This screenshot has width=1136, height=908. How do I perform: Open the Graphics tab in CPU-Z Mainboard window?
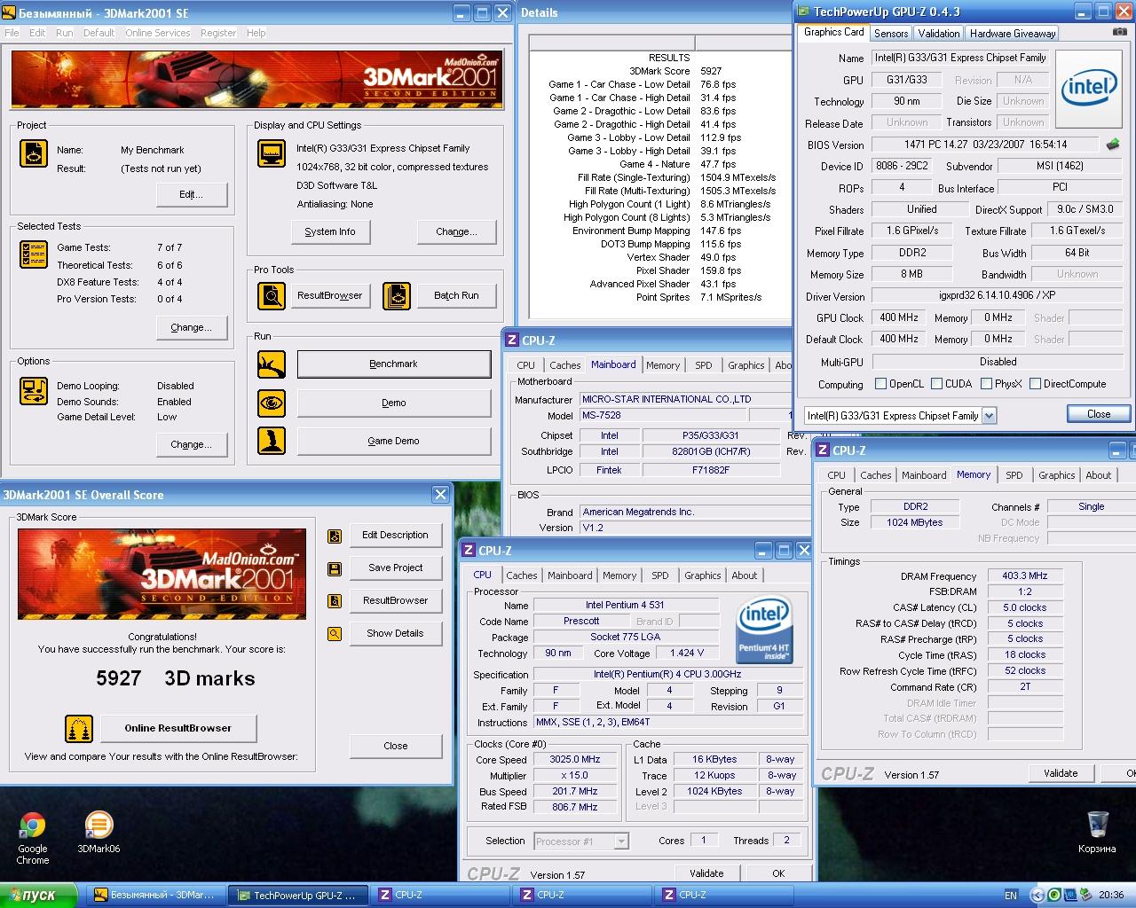coord(746,365)
